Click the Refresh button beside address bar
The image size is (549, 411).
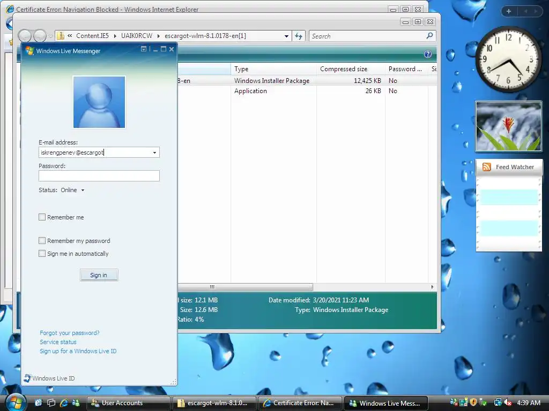pos(299,36)
